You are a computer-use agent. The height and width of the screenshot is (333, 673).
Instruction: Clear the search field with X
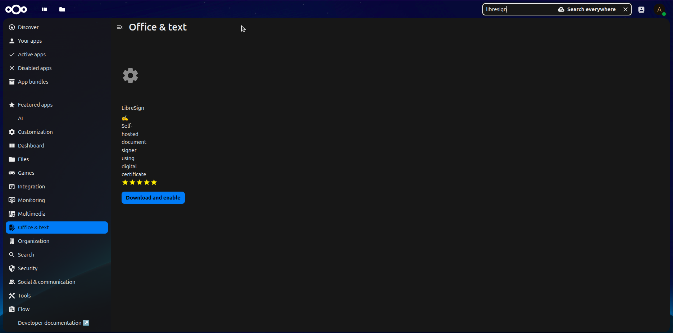626,10
